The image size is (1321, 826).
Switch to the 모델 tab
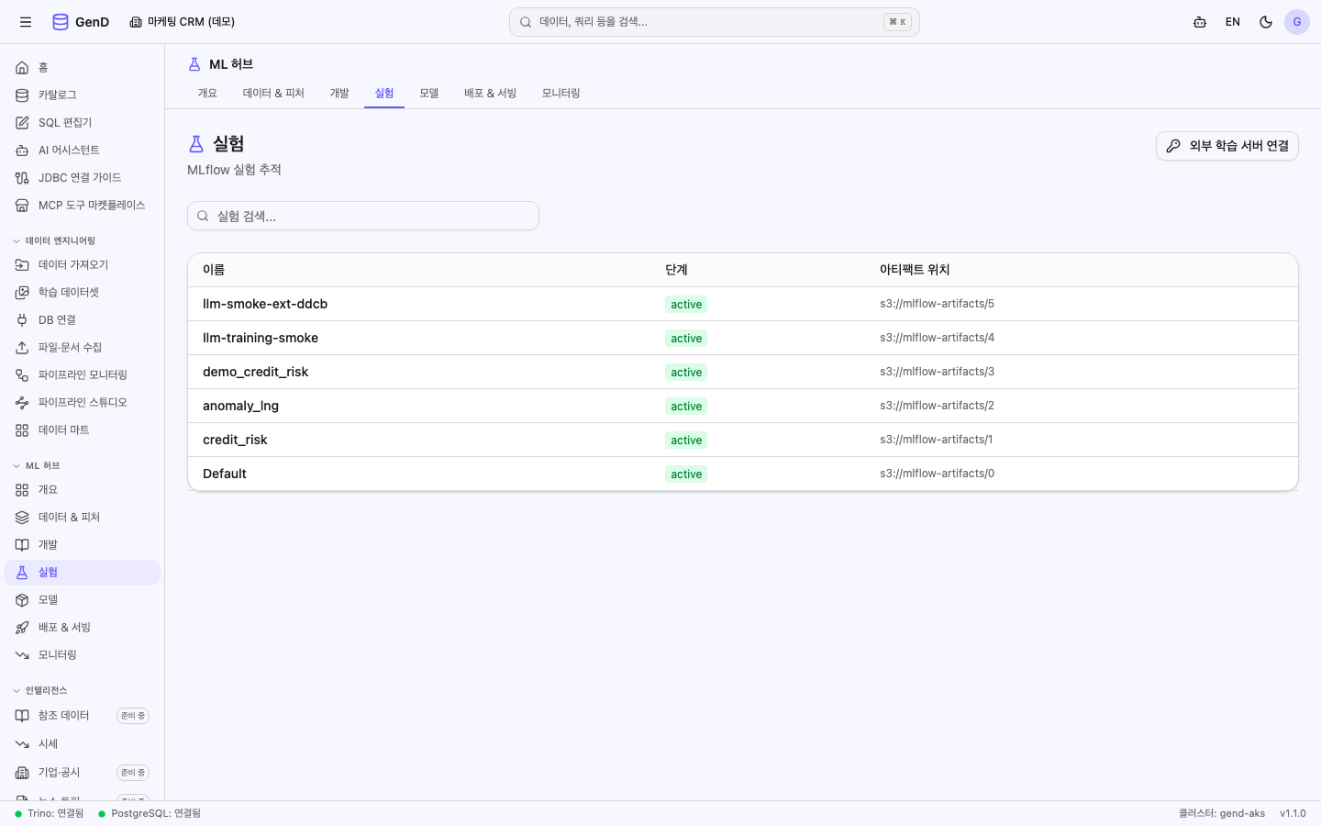(x=429, y=94)
